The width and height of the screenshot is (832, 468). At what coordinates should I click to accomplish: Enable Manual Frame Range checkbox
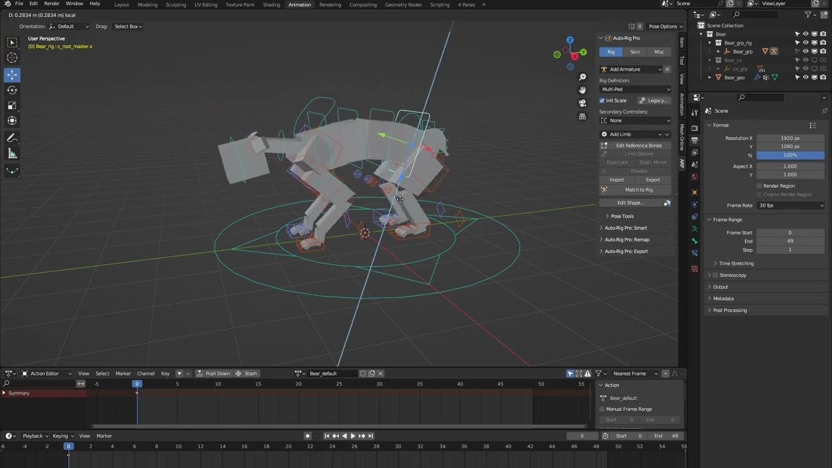[x=602, y=409]
